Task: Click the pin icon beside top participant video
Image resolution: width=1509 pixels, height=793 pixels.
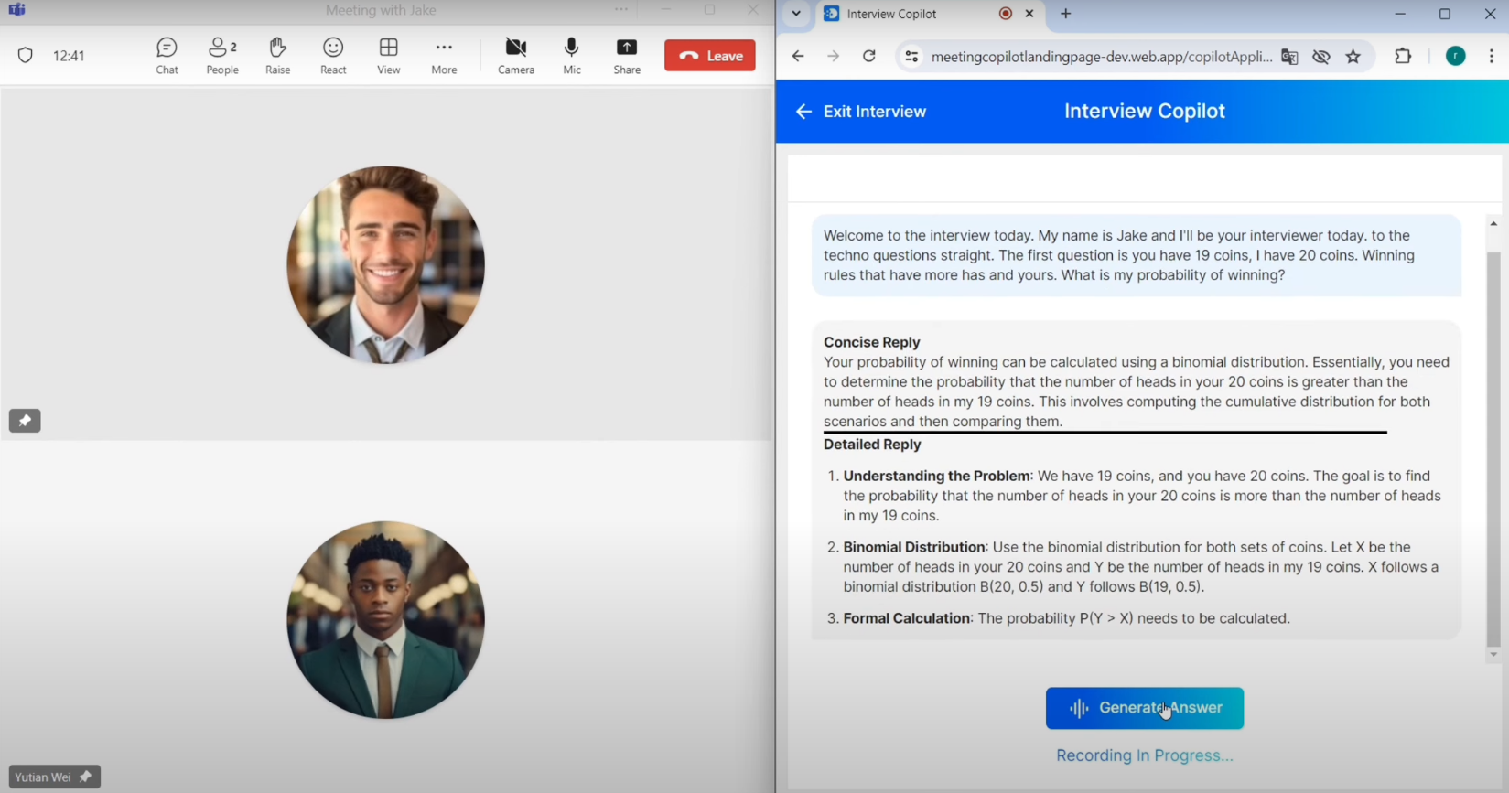Action: (x=25, y=421)
